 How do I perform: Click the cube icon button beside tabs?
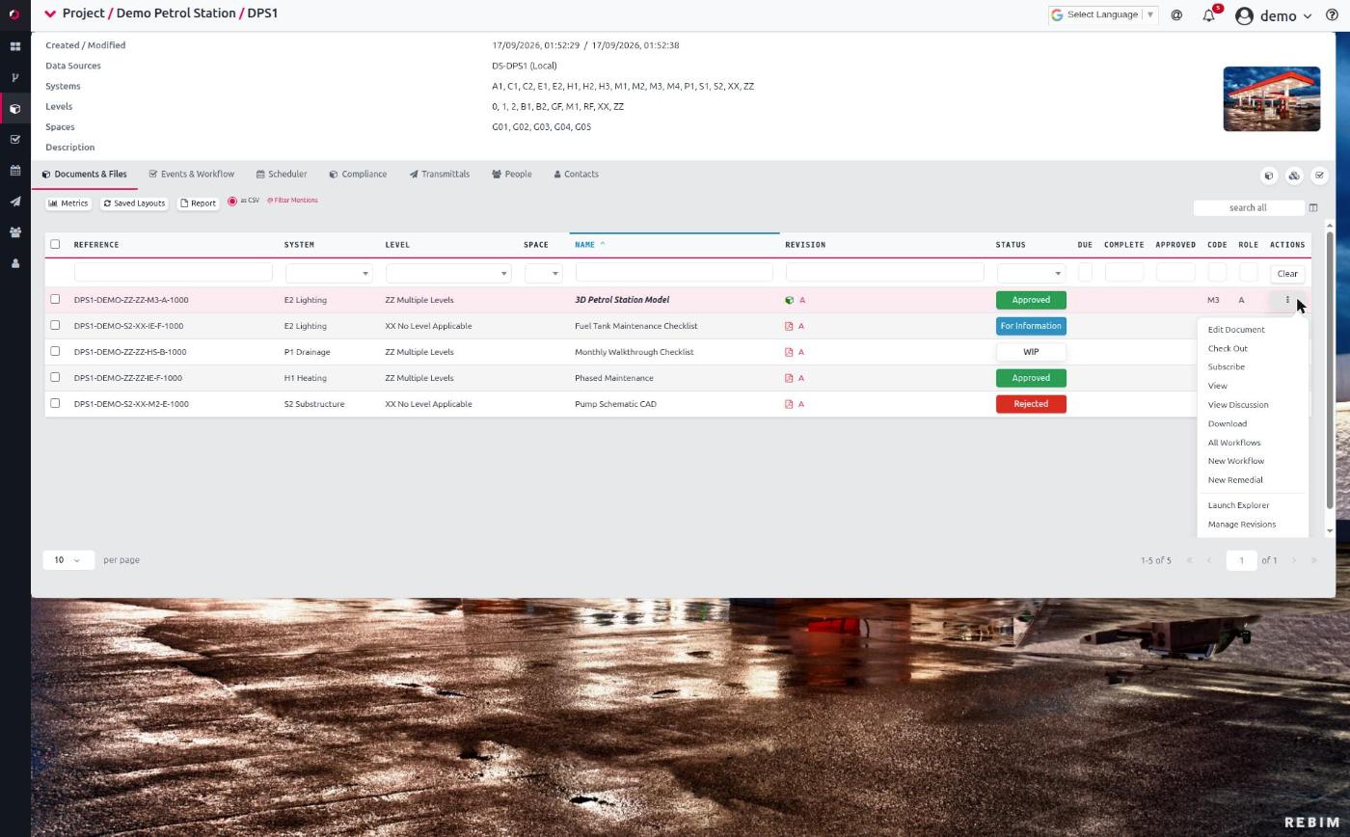[x=1269, y=175]
